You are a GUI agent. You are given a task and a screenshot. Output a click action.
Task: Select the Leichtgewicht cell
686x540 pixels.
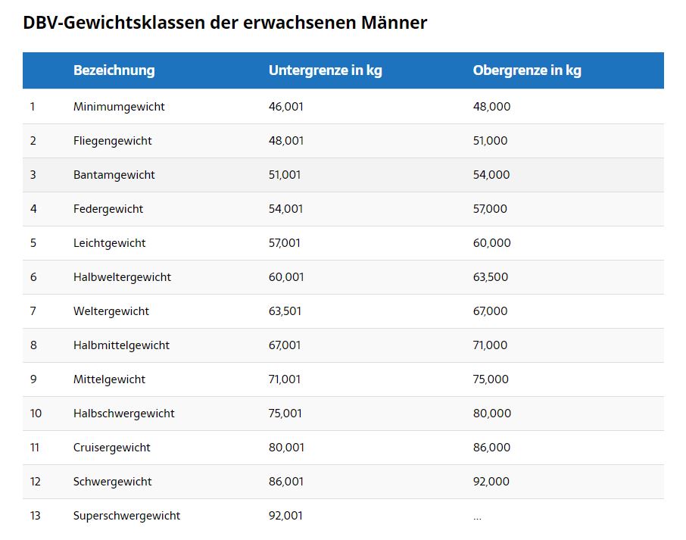click(x=109, y=243)
